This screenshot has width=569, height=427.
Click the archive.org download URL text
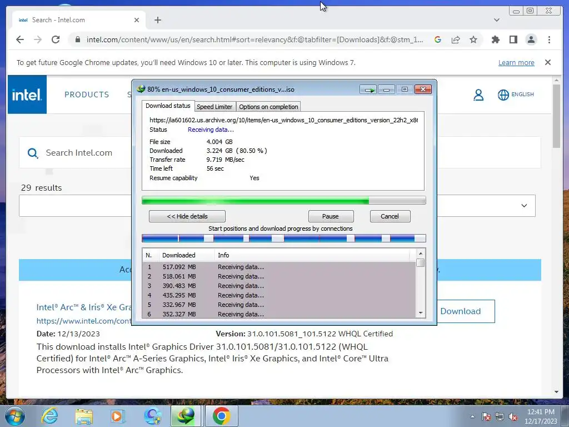point(283,120)
